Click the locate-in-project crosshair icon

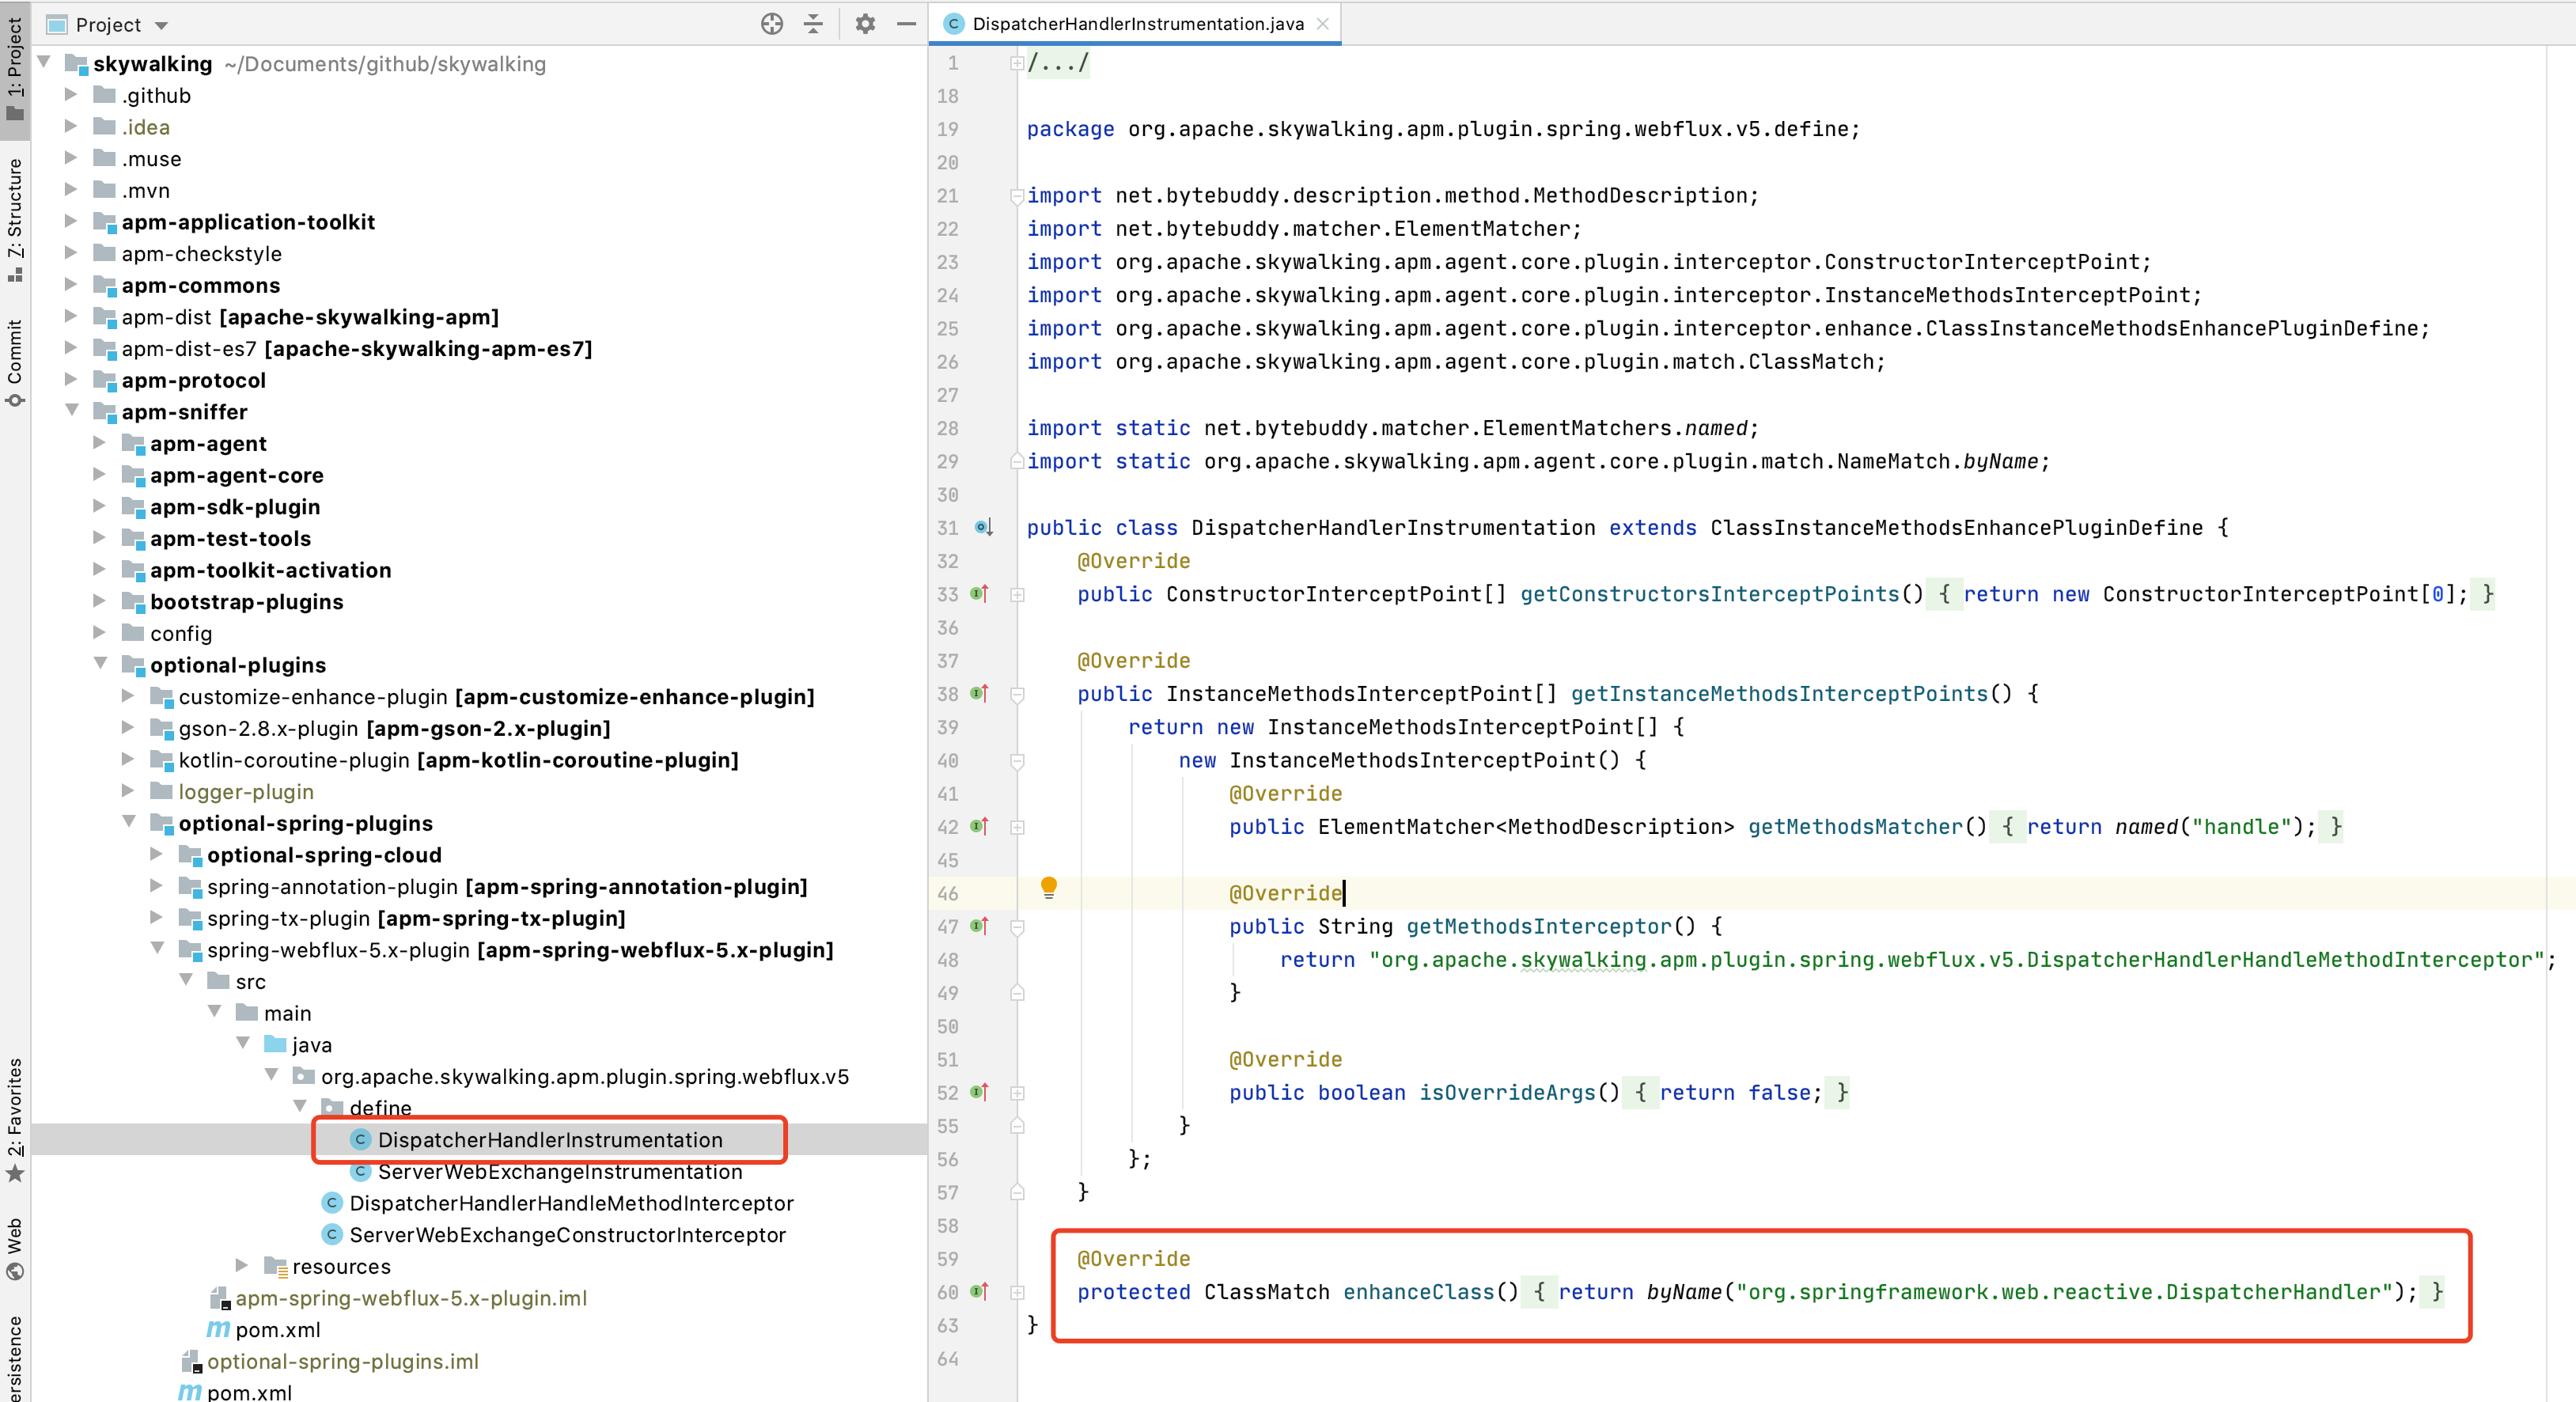point(771,24)
